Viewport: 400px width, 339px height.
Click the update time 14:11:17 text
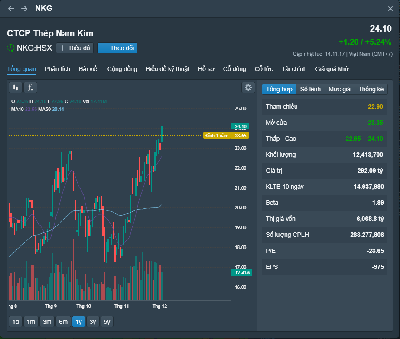(x=335, y=54)
